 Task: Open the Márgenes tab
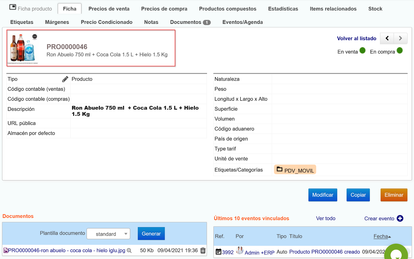pyautogui.click(x=57, y=22)
